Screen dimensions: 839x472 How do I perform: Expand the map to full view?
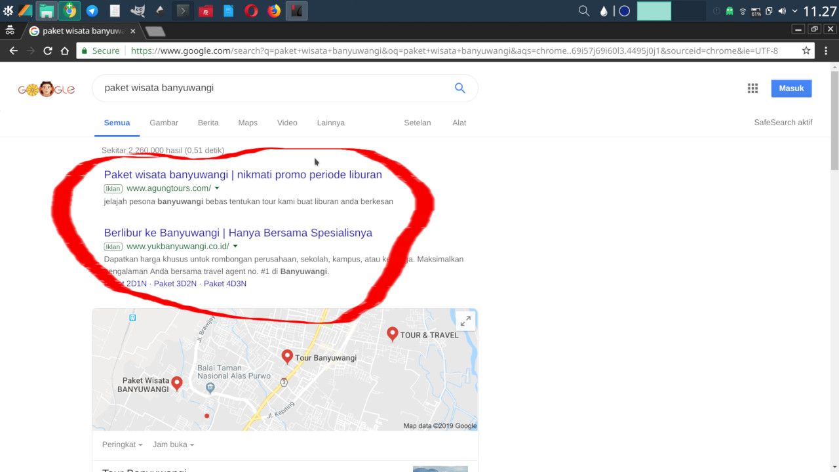pyautogui.click(x=465, y=321)
